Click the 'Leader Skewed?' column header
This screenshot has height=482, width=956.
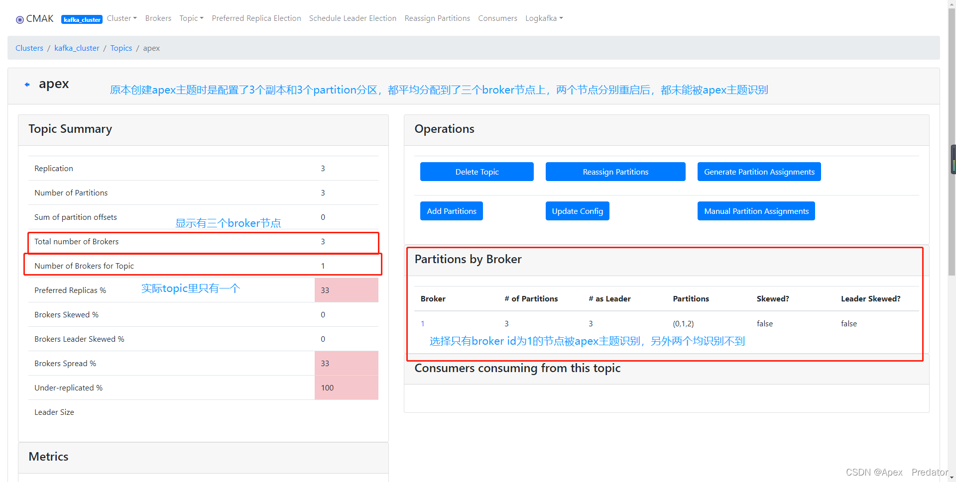click(x=871, y=299)
